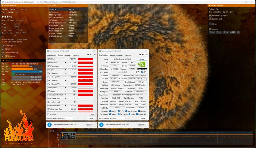Collapse the NVIDIA GeForce RTX 3070 monitoring section
Viewport: 256px width, 148px height.
coord(3,61)
